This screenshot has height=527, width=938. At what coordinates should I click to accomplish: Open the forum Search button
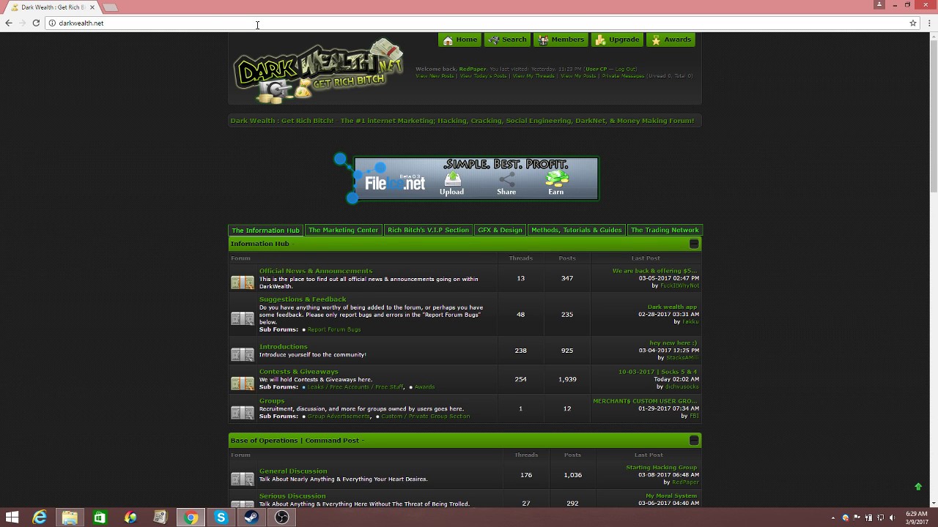[507, 40]
